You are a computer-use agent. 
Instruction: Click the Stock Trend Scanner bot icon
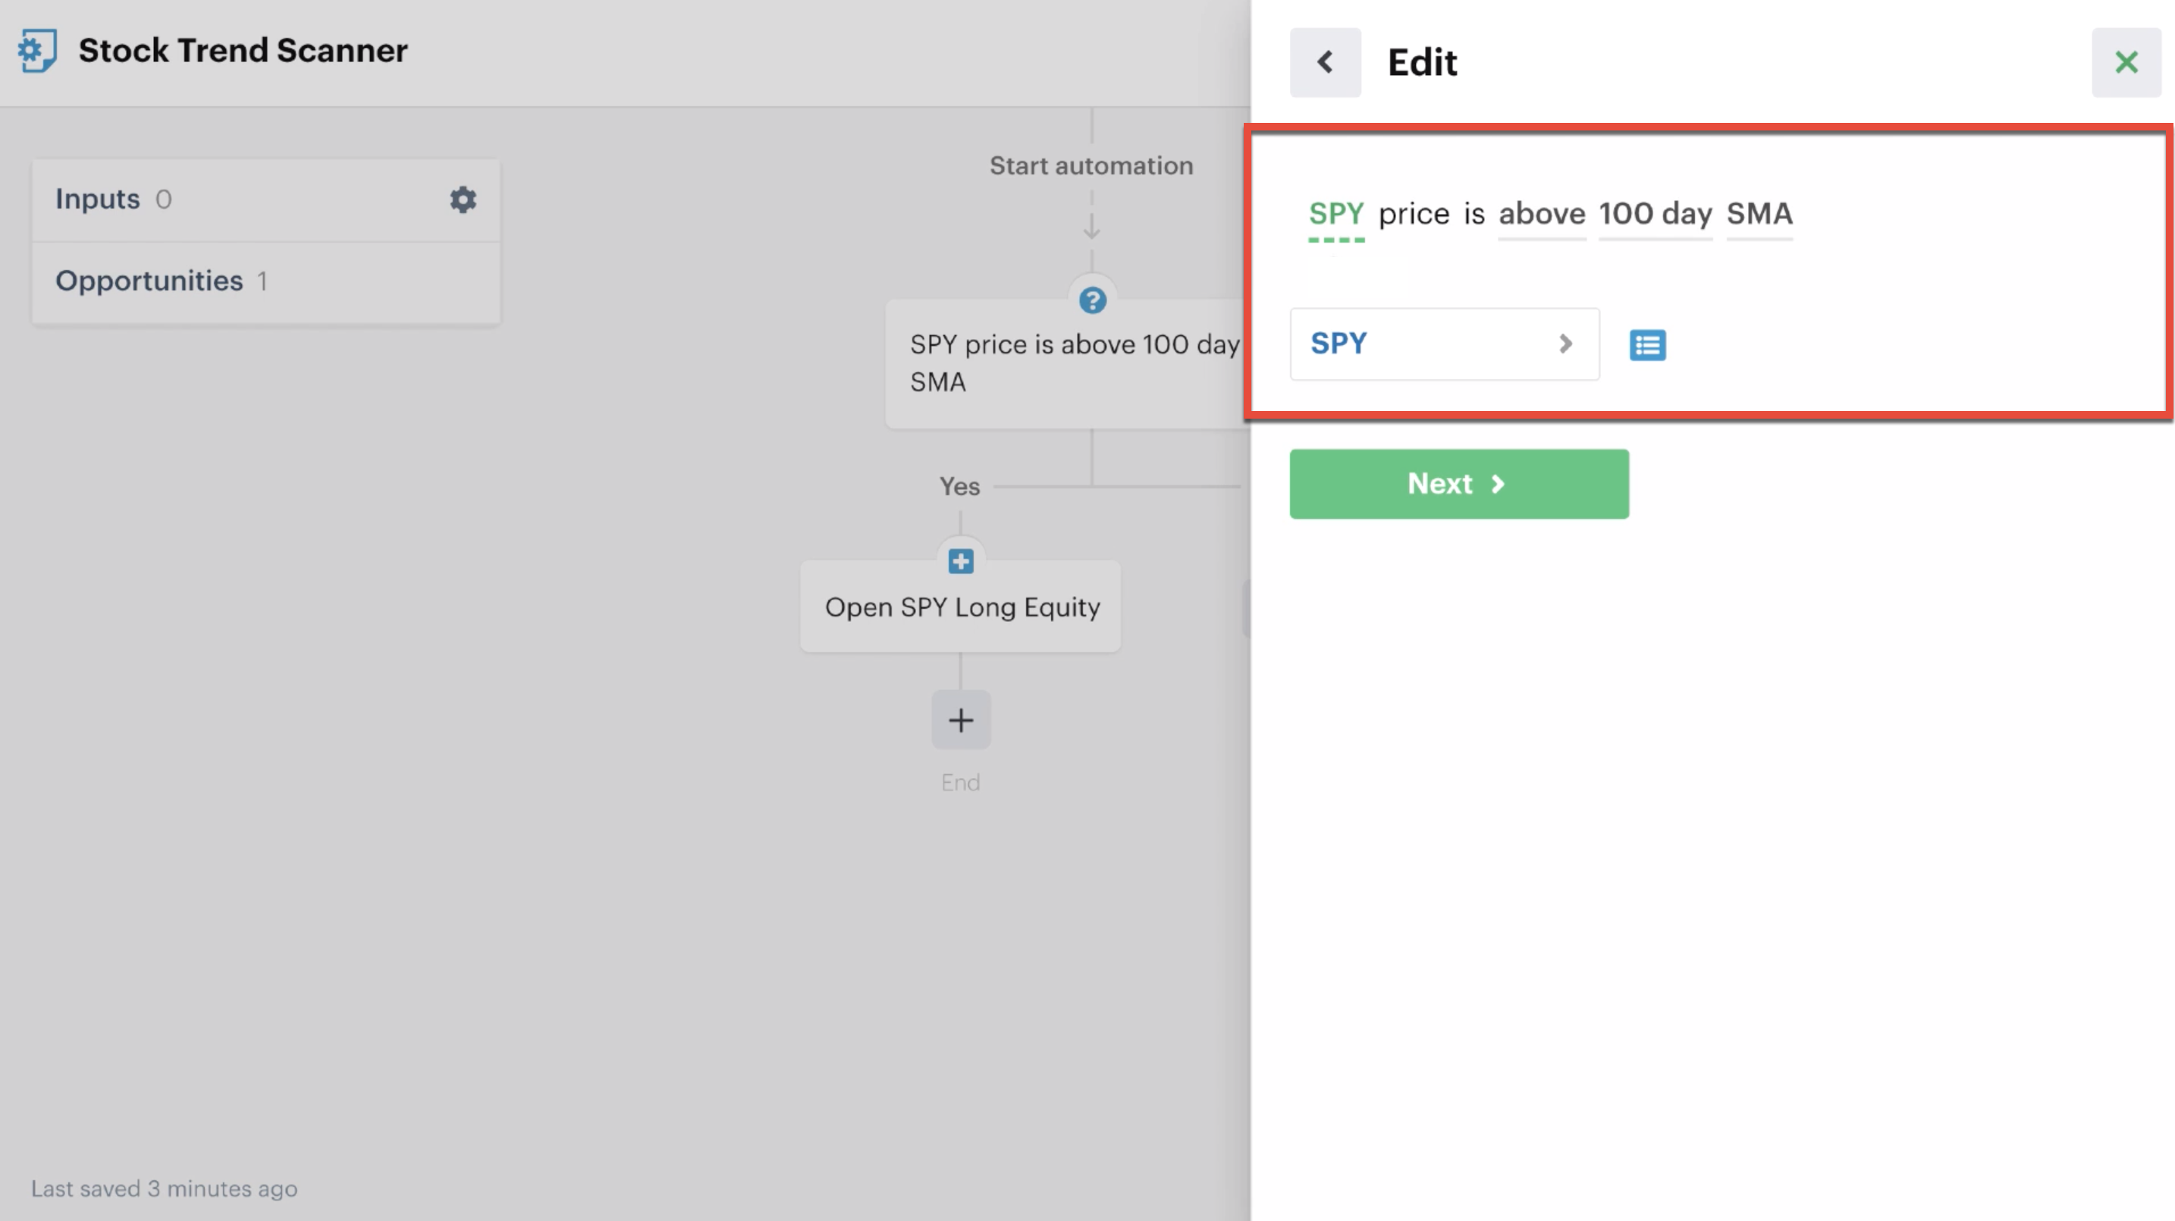pyautogui.click(x=38, y=51)
